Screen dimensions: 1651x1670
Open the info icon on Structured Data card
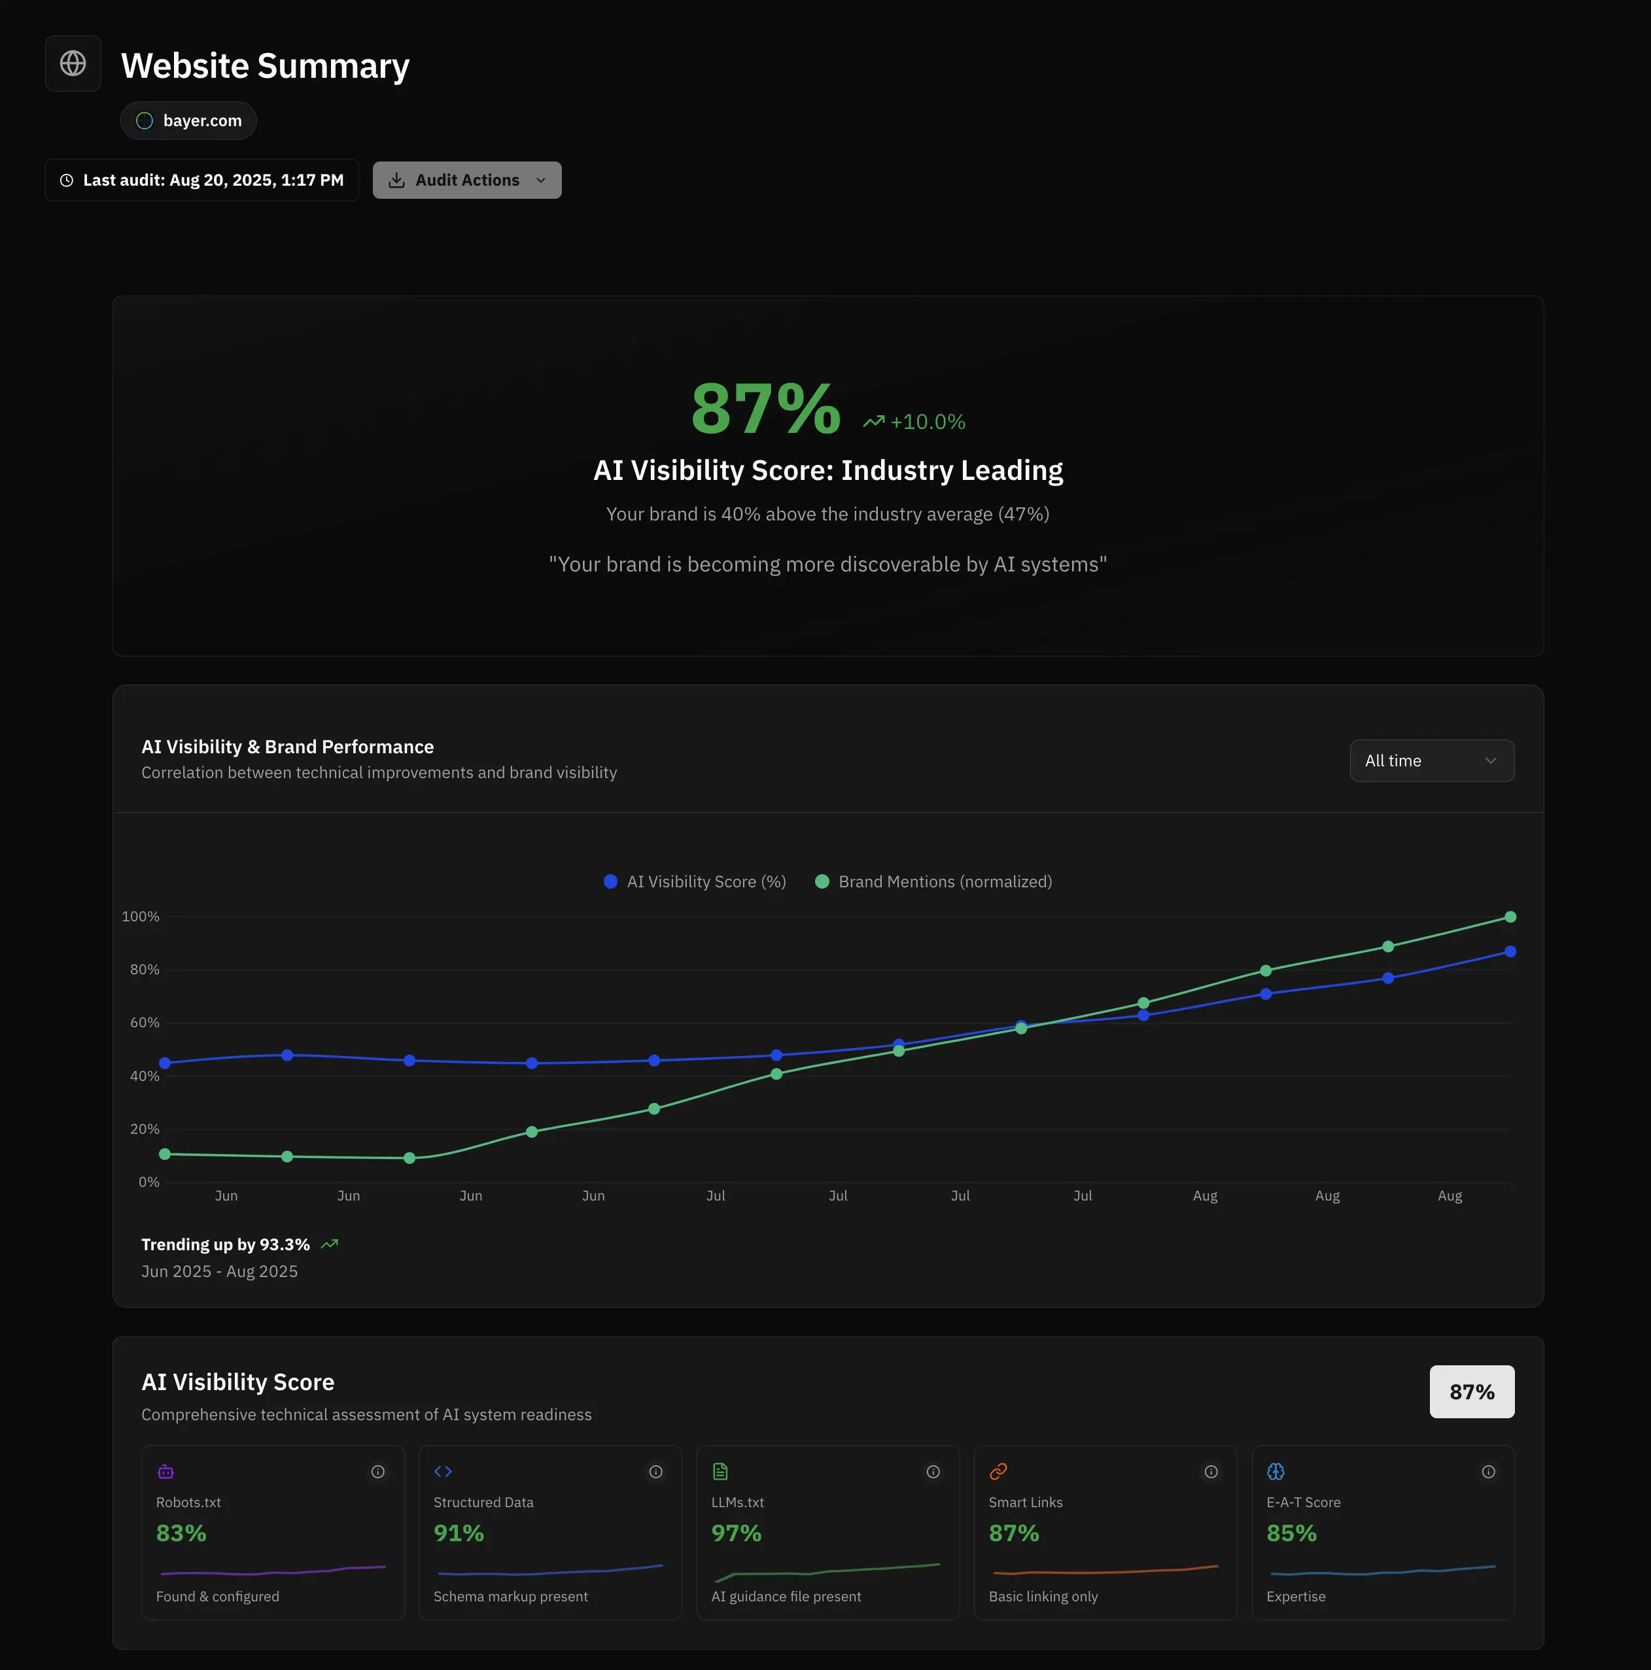click(x=655, y=1471)
